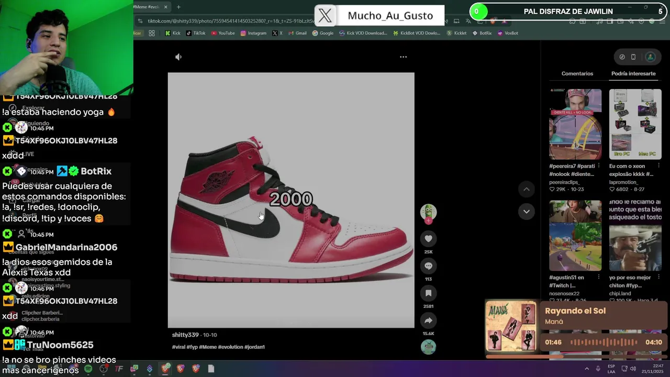
Task: Open options for yo por eso mejor video
Action: pyautogui.click(x=658, y=277)
